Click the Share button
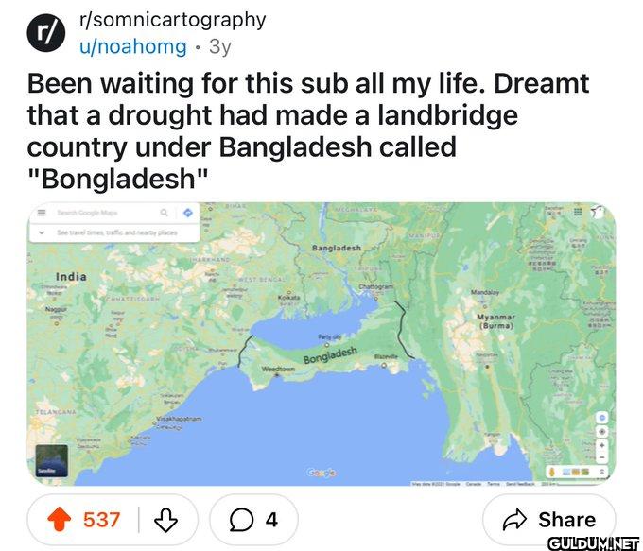Image resolution: width=643 pixels, height=551 pixels. pyautogui.click(x=549, y=520)
